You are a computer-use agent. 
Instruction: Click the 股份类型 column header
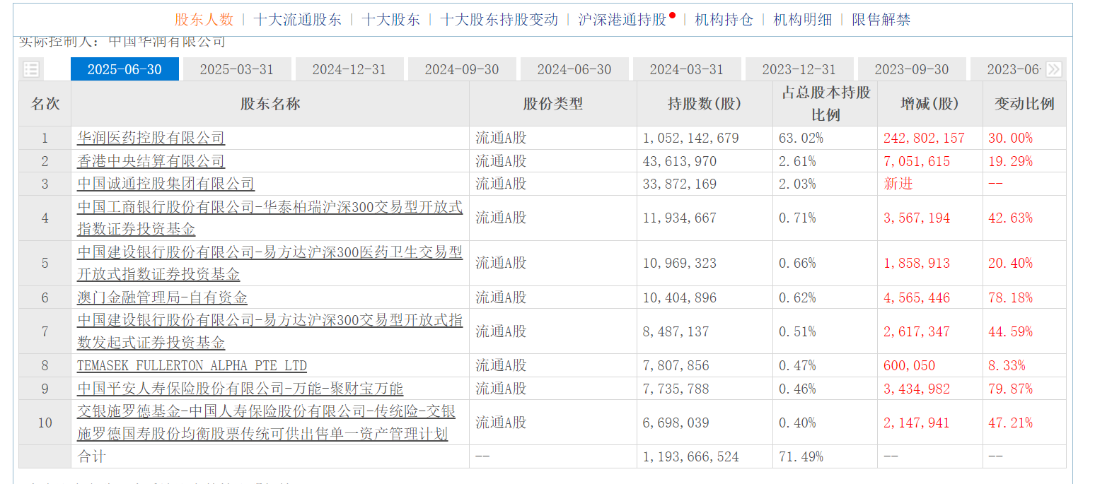[x=553, y=104]
